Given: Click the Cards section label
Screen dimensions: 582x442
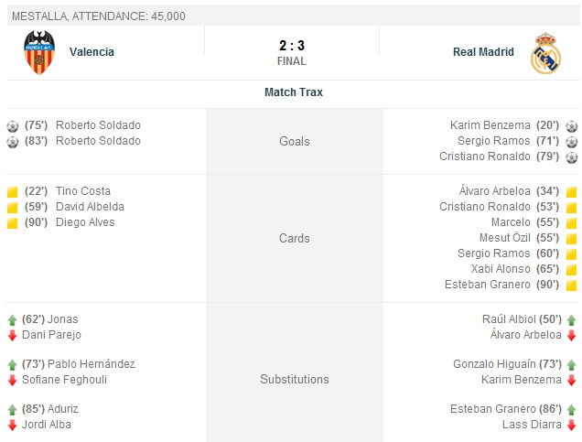Looking at the screenshot, I should (294, 239).
